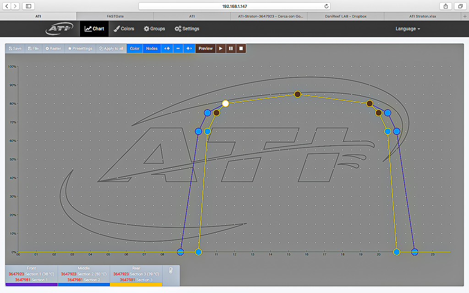Switch to the FASTGate browser tab
Screen dimensions: 469x293
(115, 16)
